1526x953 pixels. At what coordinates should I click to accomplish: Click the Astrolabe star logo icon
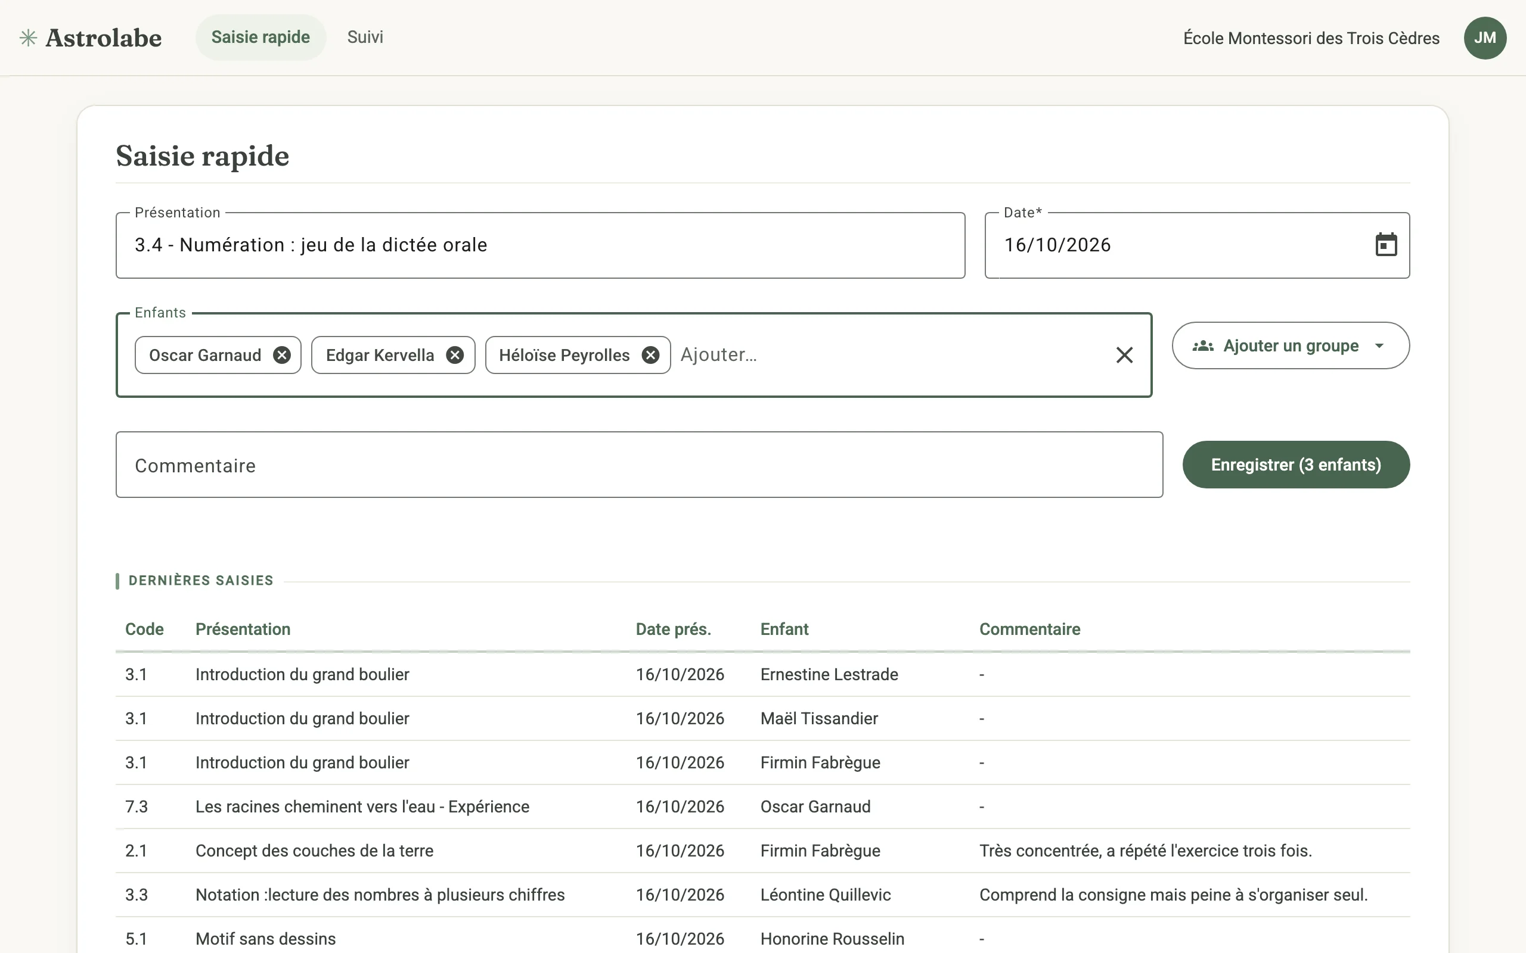28,38
